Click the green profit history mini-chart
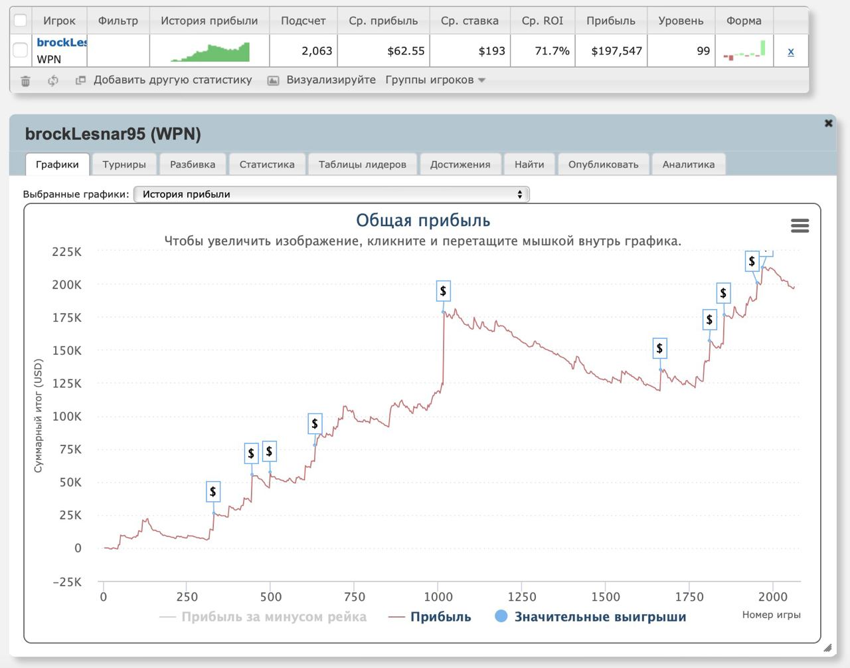Image resolution: width=850 pixels, height=668 pixels. click(x=210, y=51)
